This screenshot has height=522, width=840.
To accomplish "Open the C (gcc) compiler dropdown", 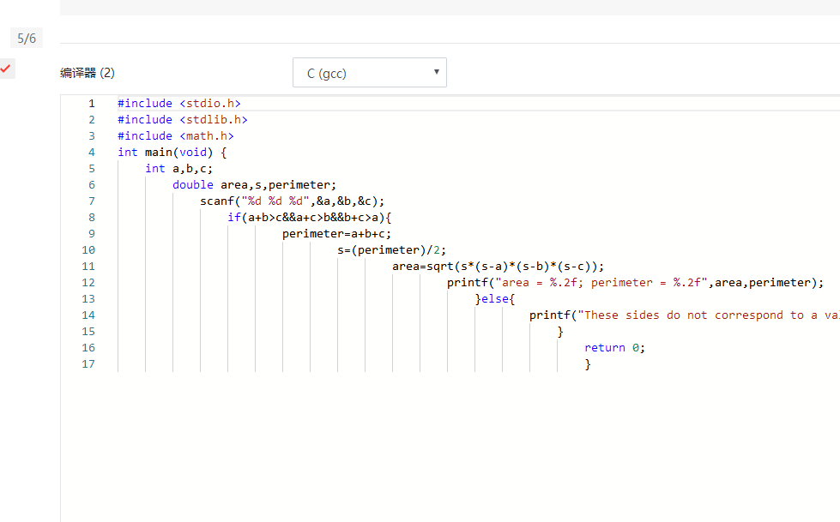I will (369, 73).
